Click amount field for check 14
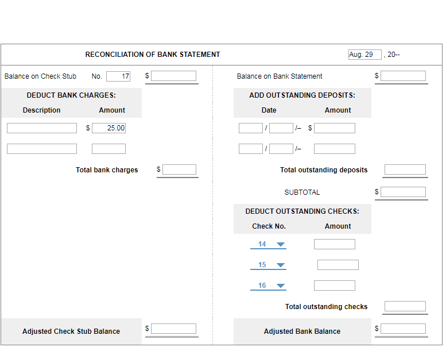This screenshot has height=347, width=446. 335,244
